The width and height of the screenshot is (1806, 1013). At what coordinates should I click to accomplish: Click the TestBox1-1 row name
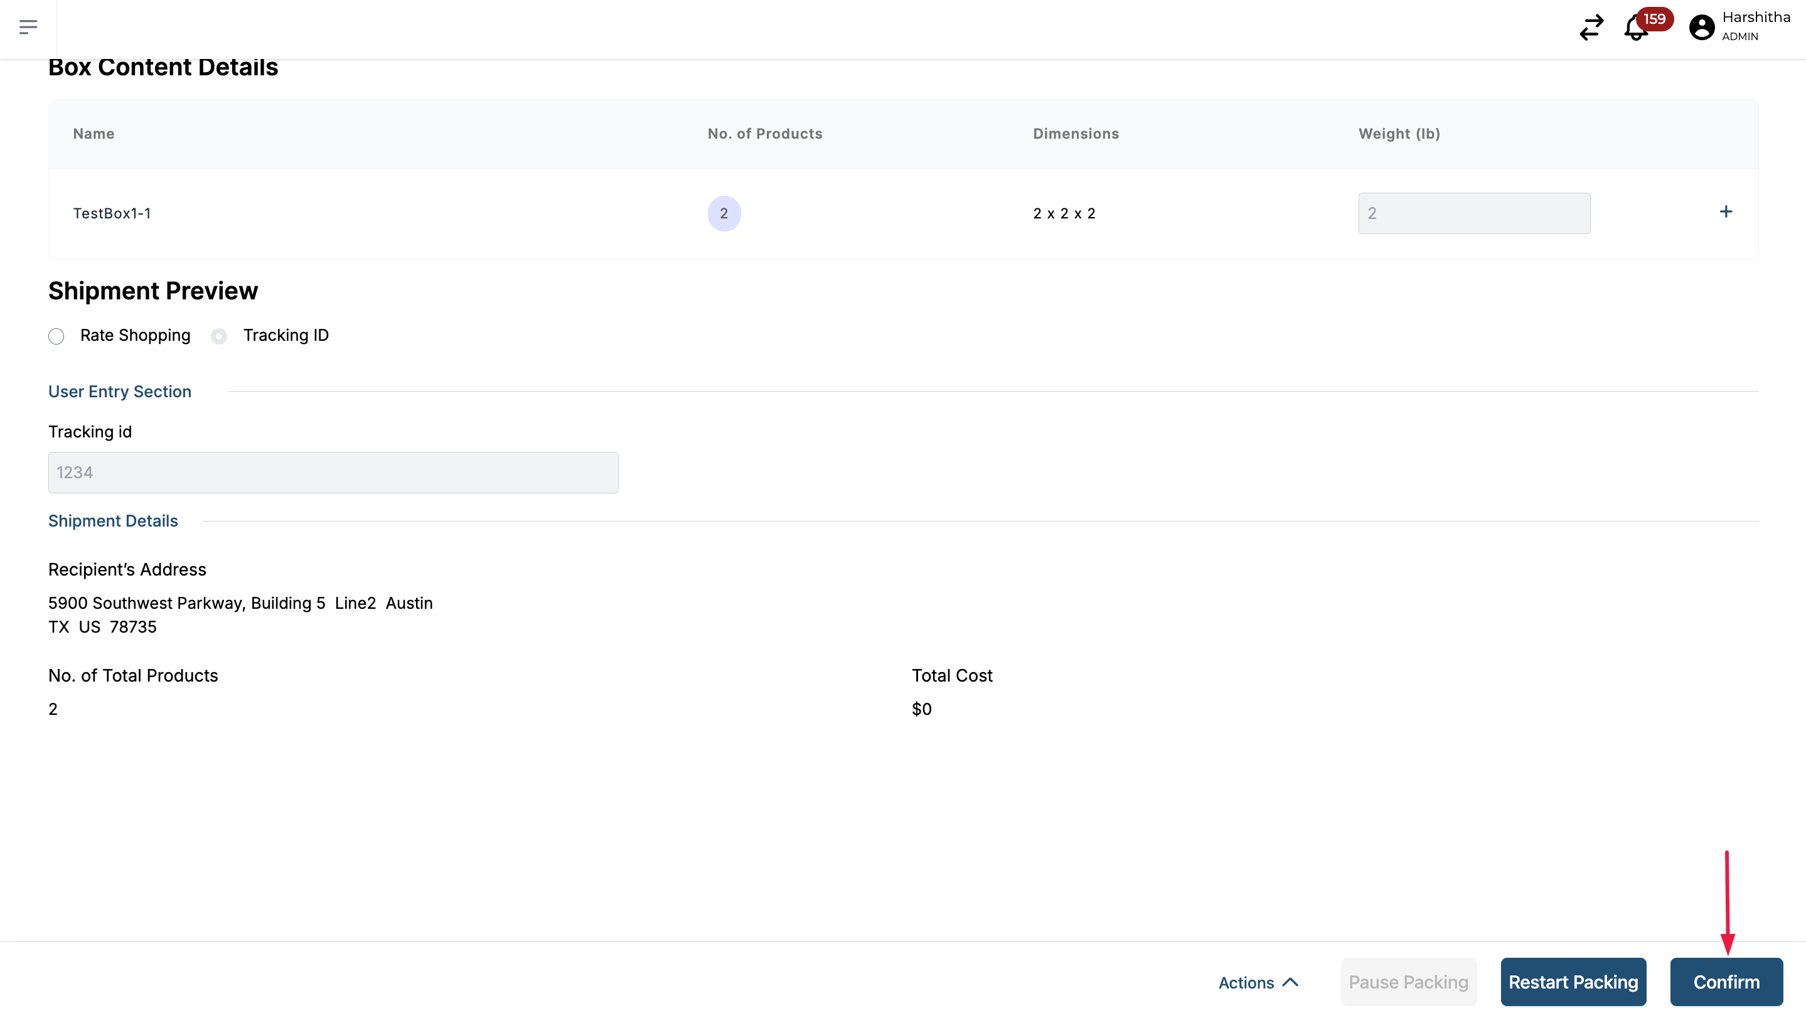pyautogui.click(x=112, y=214)
